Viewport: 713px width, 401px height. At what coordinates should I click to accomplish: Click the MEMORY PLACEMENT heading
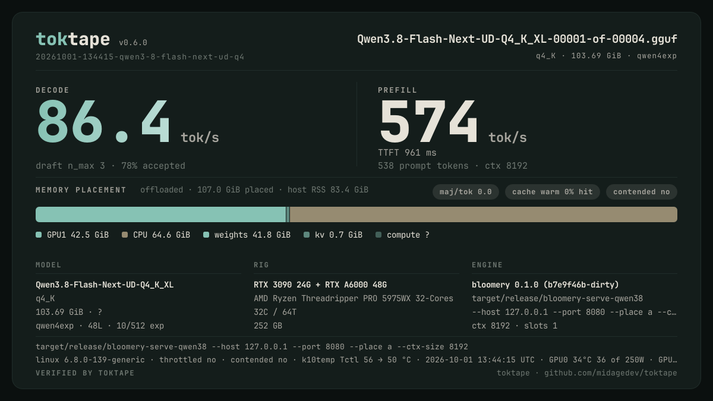click(81, 190)
